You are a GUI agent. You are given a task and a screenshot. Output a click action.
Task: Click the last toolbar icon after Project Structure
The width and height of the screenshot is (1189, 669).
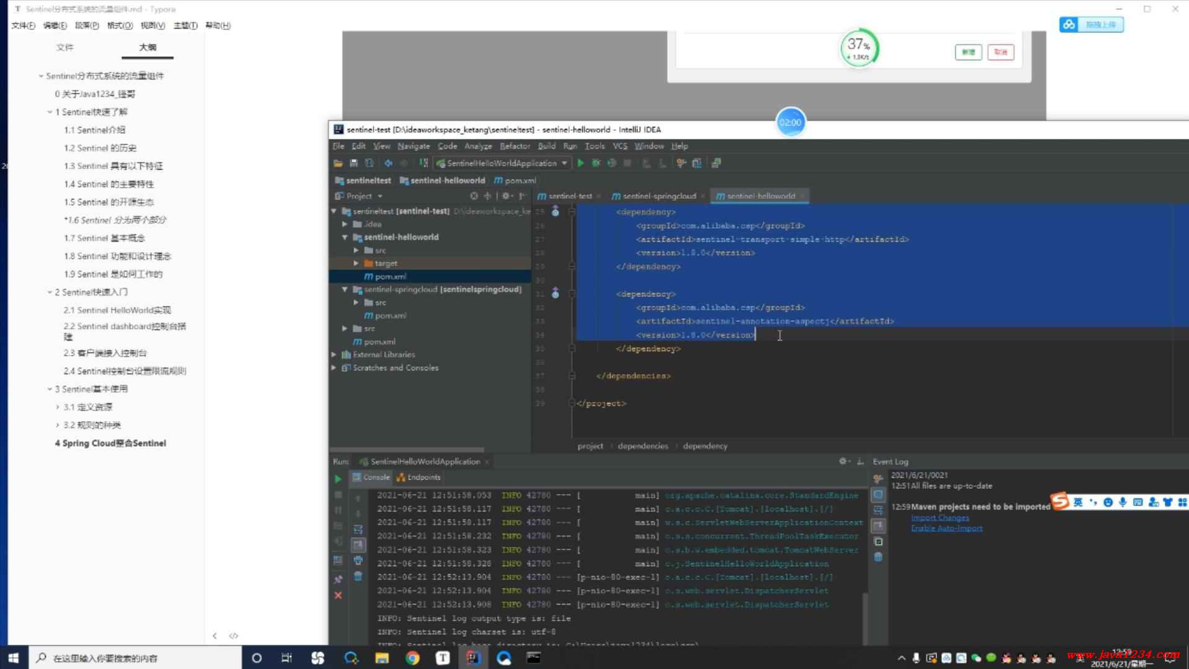(x=716, y=164)
